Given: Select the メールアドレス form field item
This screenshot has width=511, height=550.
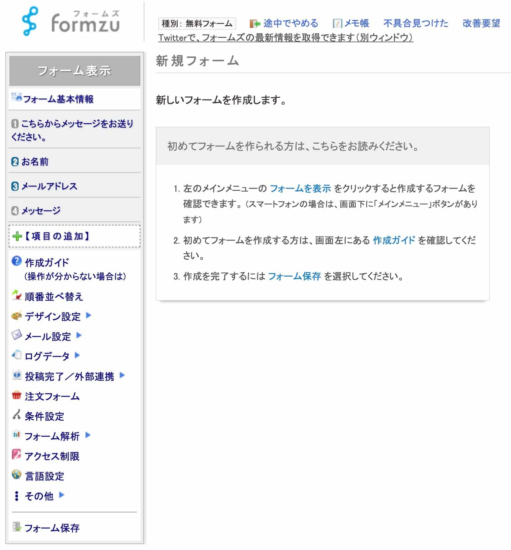Looking at the screenshot, I should click(49, 187).
